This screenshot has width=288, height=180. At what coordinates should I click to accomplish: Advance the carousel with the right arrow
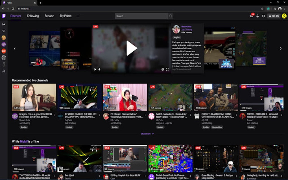tap(280, 48)
